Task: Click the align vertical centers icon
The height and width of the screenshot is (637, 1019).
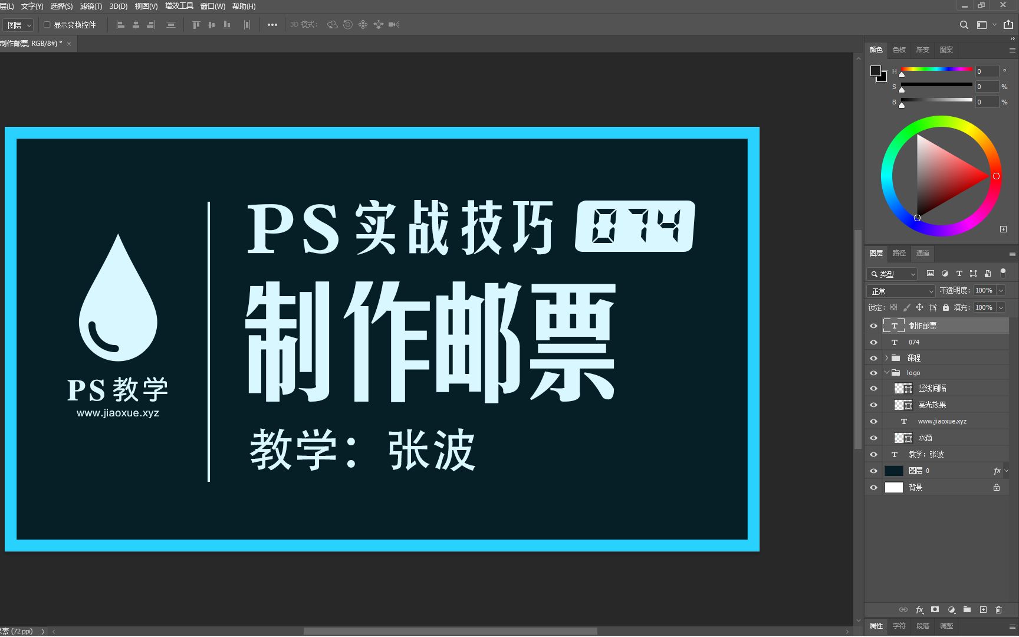Action: [212, 25]
